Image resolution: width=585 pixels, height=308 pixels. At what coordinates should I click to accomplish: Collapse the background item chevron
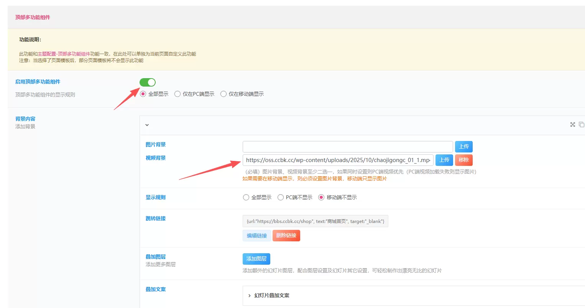tap(147, 125)
